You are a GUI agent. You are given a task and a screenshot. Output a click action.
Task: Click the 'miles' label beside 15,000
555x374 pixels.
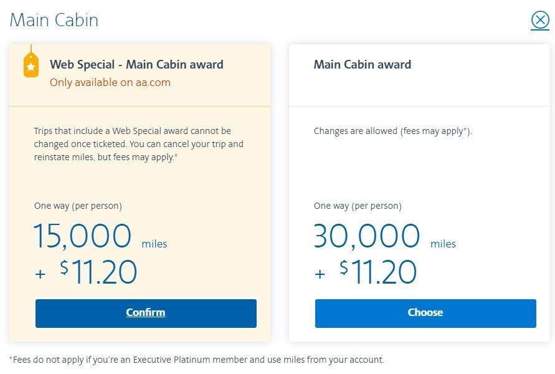[x=154, y=244]
